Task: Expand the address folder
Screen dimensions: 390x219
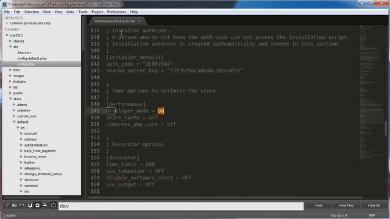Action: click(x=21, y=139)
